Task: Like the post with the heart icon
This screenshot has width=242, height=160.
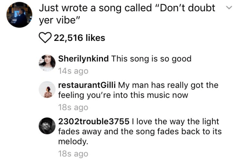Action: 45,38
